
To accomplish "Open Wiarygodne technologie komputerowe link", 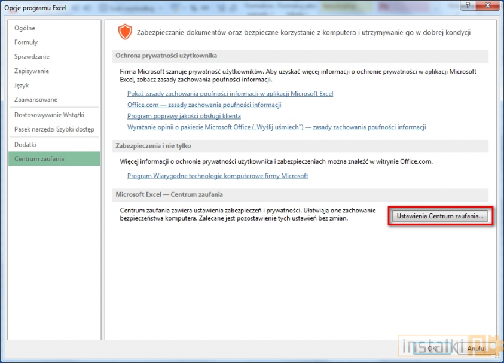I will [218, 176].
